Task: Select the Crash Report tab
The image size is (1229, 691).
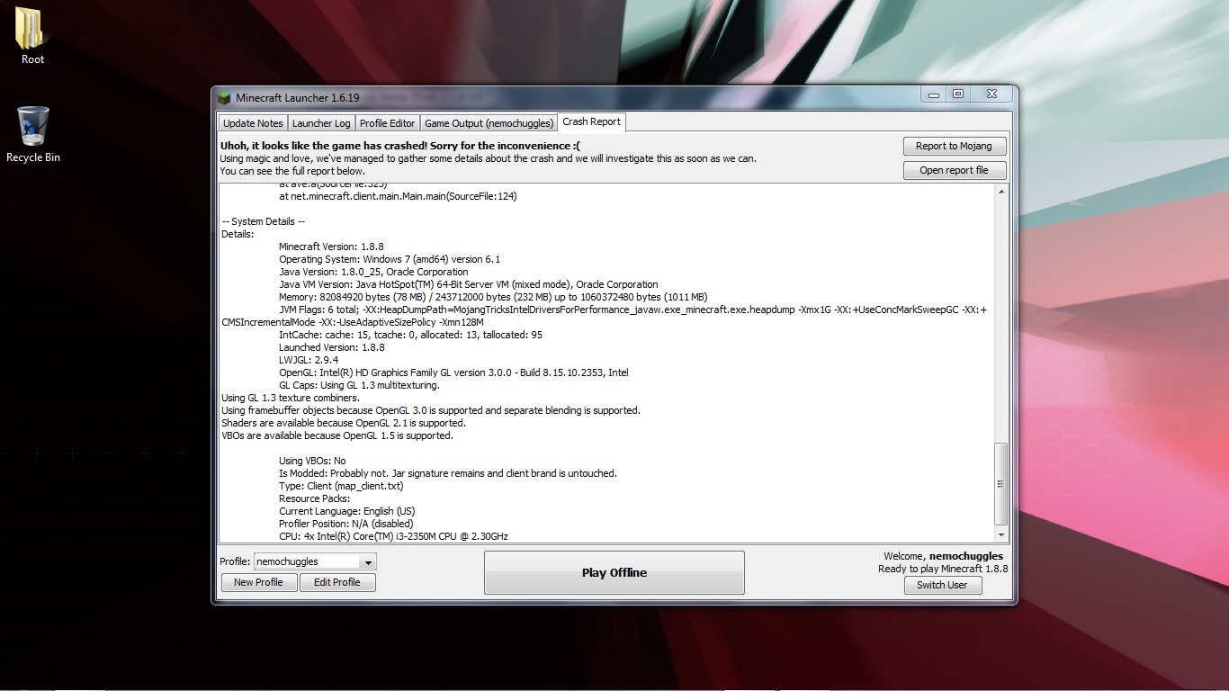Action: (x=591, y=121)
